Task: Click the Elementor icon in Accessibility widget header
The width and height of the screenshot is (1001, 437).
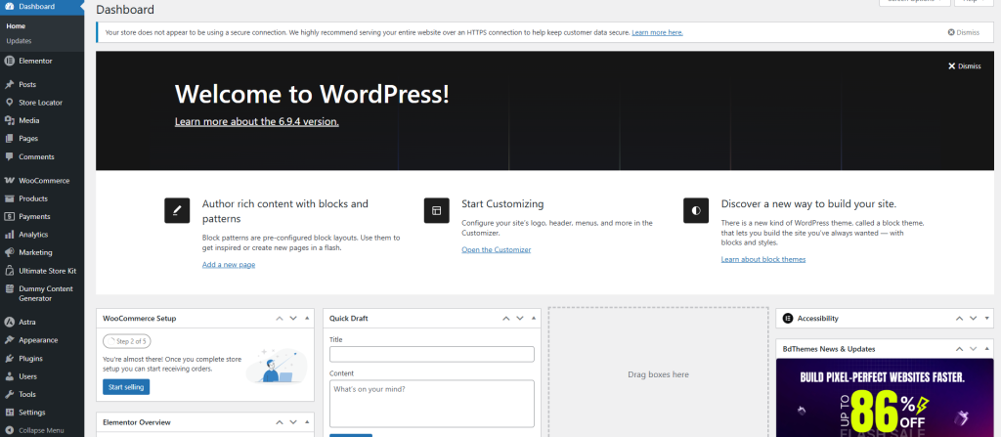Action: [x=788, y=318]
